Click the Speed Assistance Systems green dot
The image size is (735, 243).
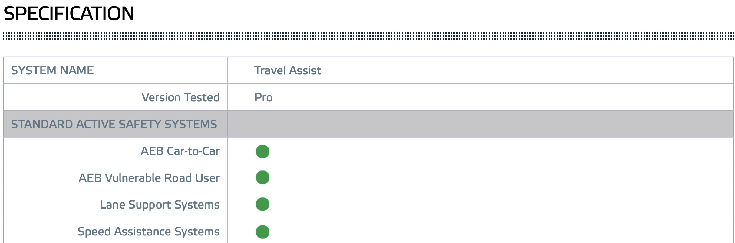click(262, 232)
